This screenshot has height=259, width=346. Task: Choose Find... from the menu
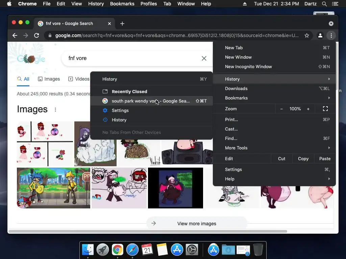(x=274, y=139)
